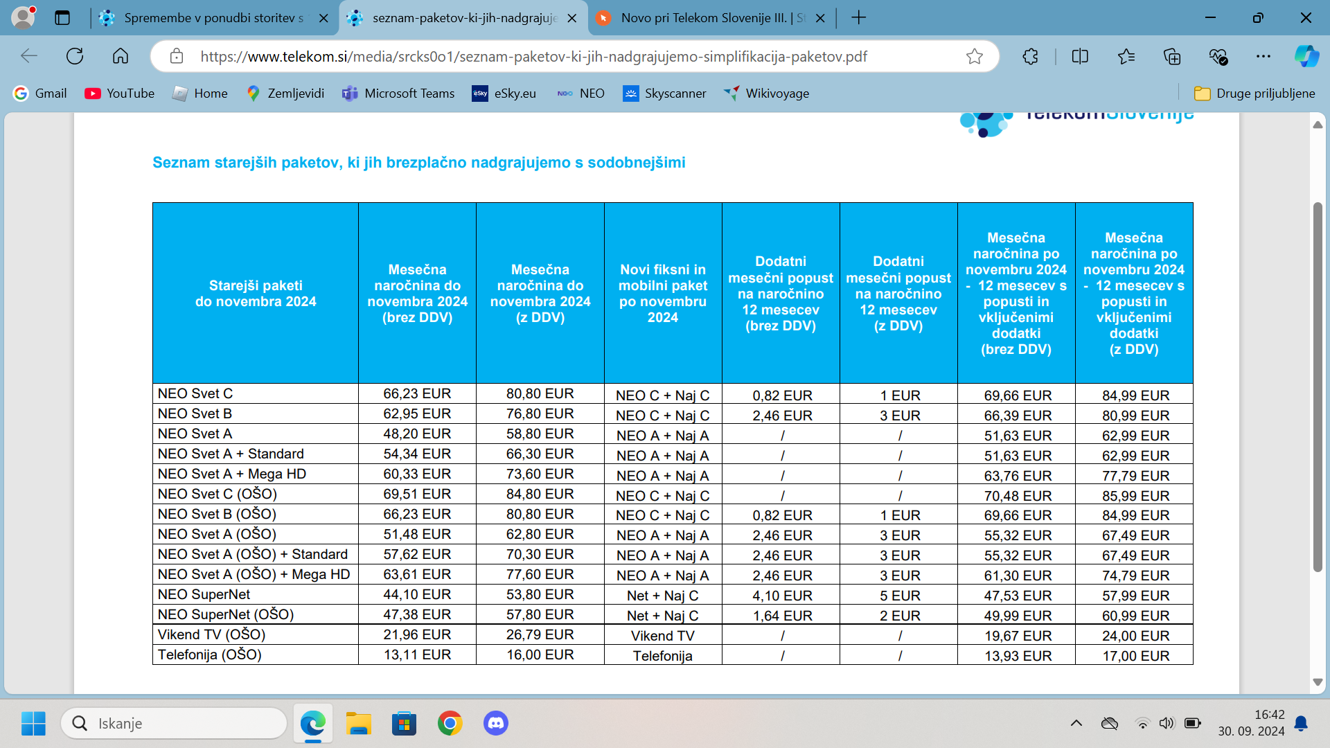The height and width of the screenshot is (748, 1330).
Task: Open Settings and more menu
Action: [1263, 56]
